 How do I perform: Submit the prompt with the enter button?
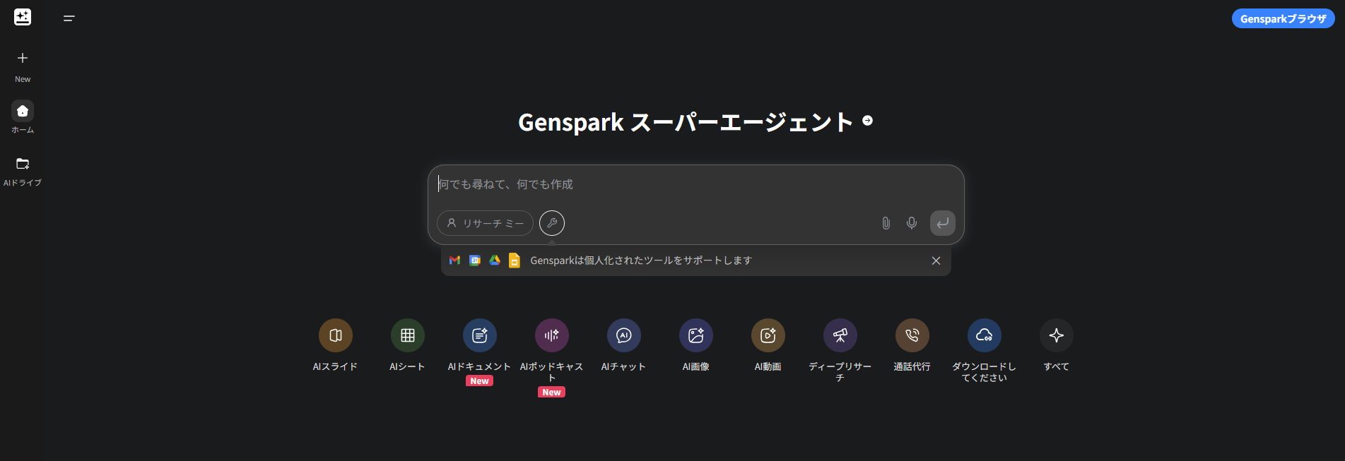tap(943, 223)
